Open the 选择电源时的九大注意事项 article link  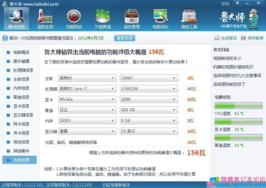pos(237,76)
